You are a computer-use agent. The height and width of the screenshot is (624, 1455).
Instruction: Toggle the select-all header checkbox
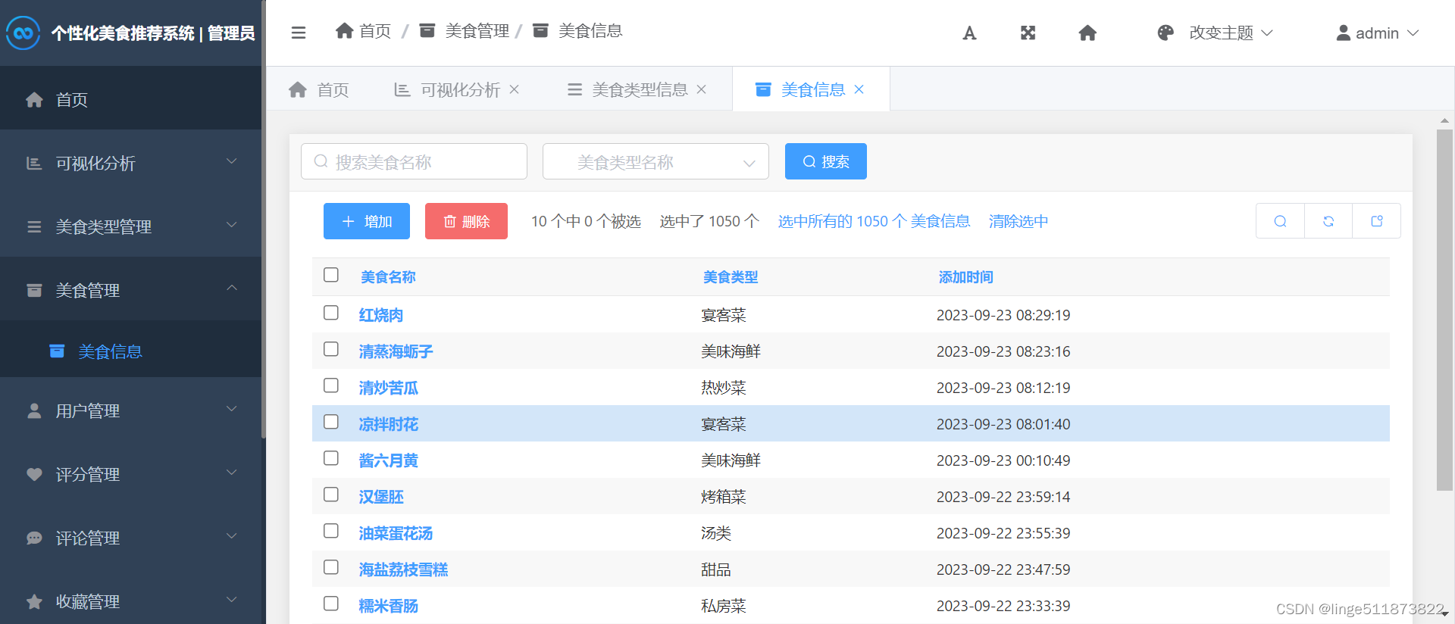point(331,275)
